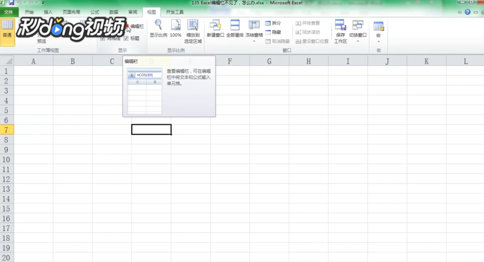The image size is (484, 262).
Task: Select column L header
Action: pos(465,61)
